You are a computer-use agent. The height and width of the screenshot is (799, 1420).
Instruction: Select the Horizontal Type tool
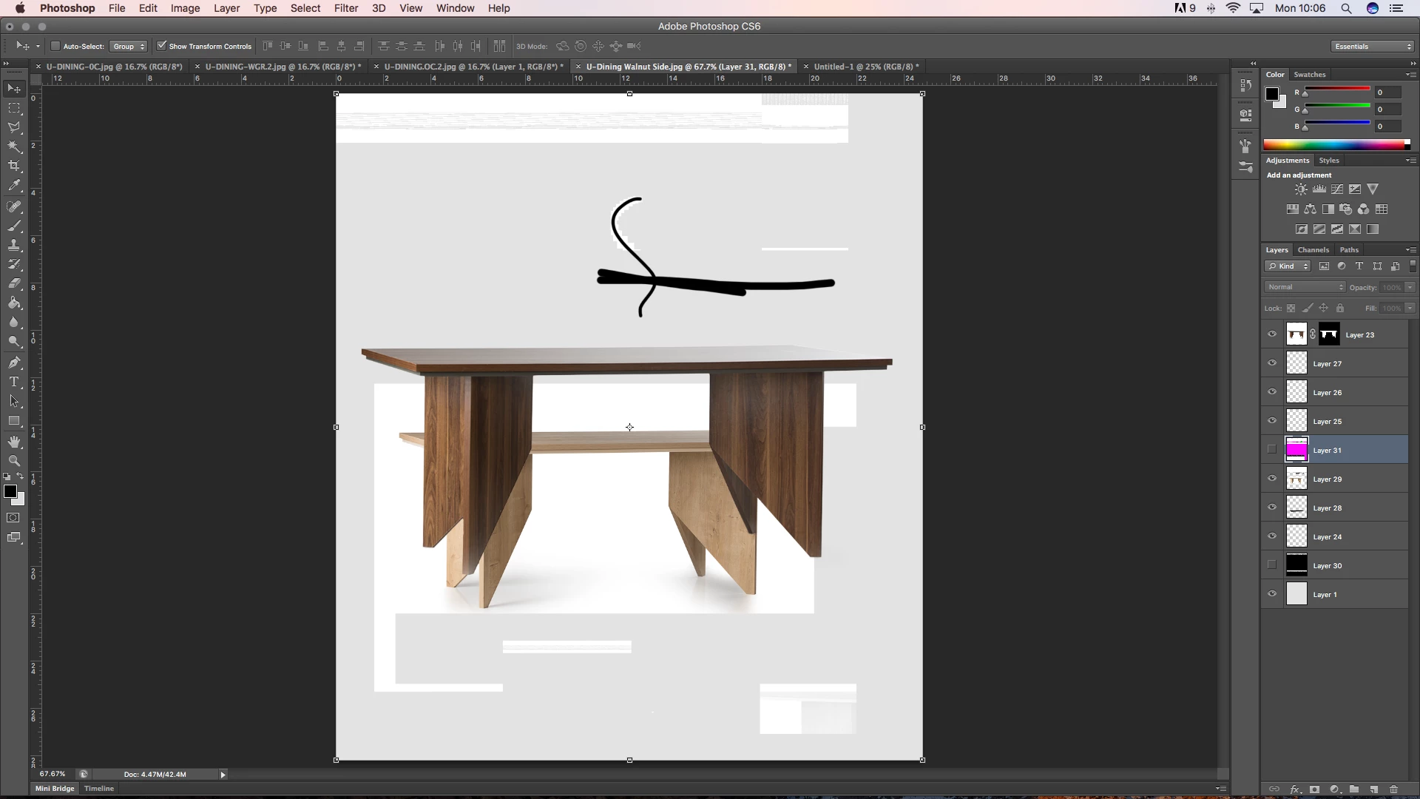(x=14, y=382)
